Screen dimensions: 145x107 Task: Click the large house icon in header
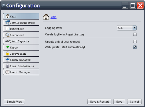tap(46, 17)
